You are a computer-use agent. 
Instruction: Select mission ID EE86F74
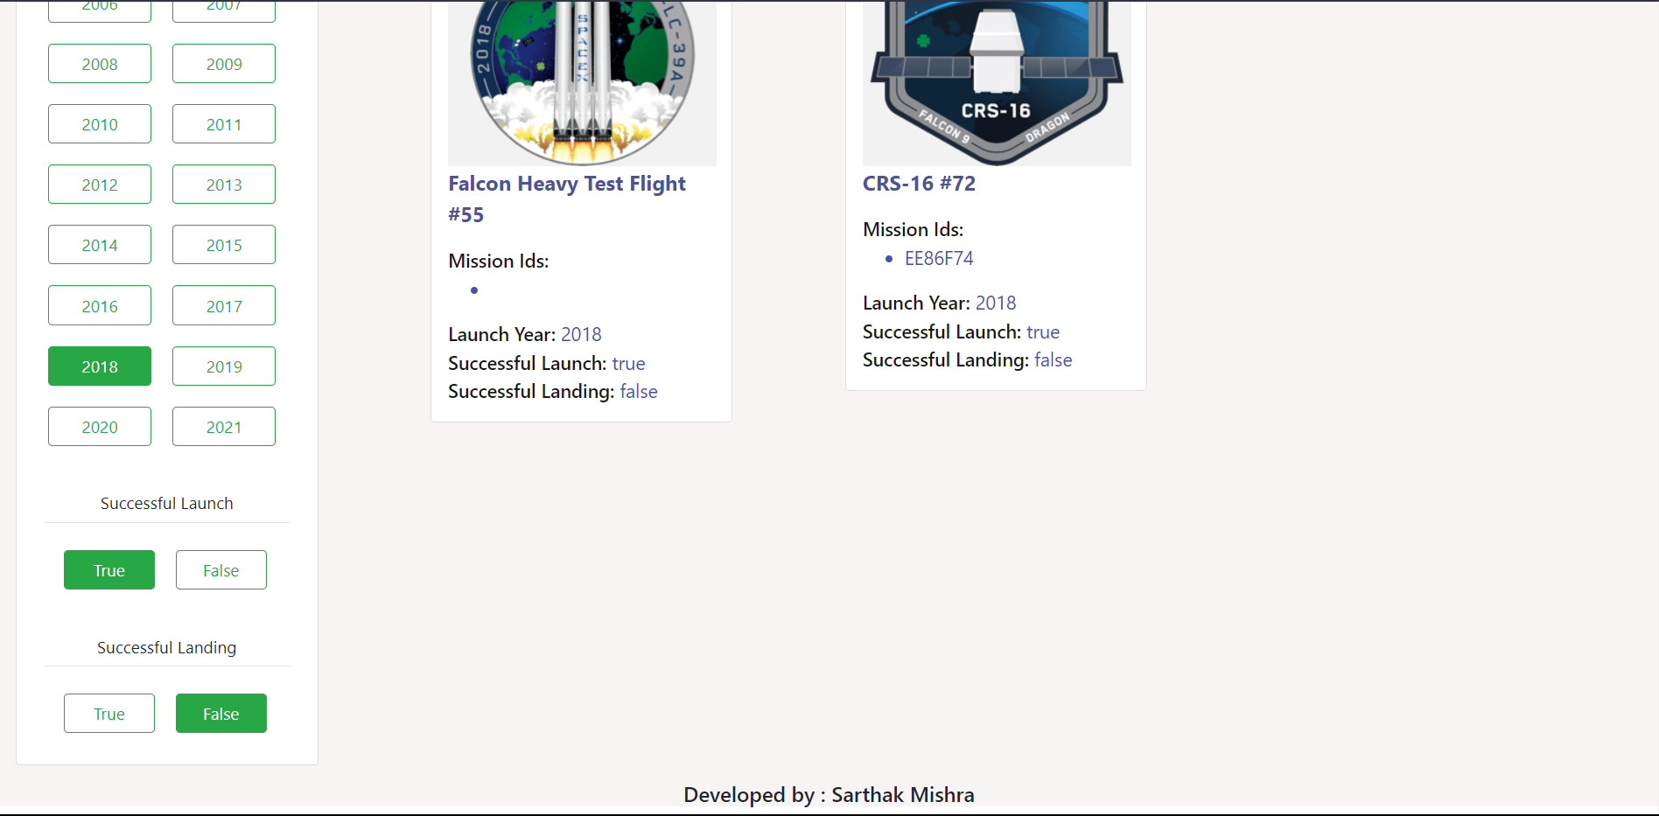pyautogui.click(x=939, y=259)
